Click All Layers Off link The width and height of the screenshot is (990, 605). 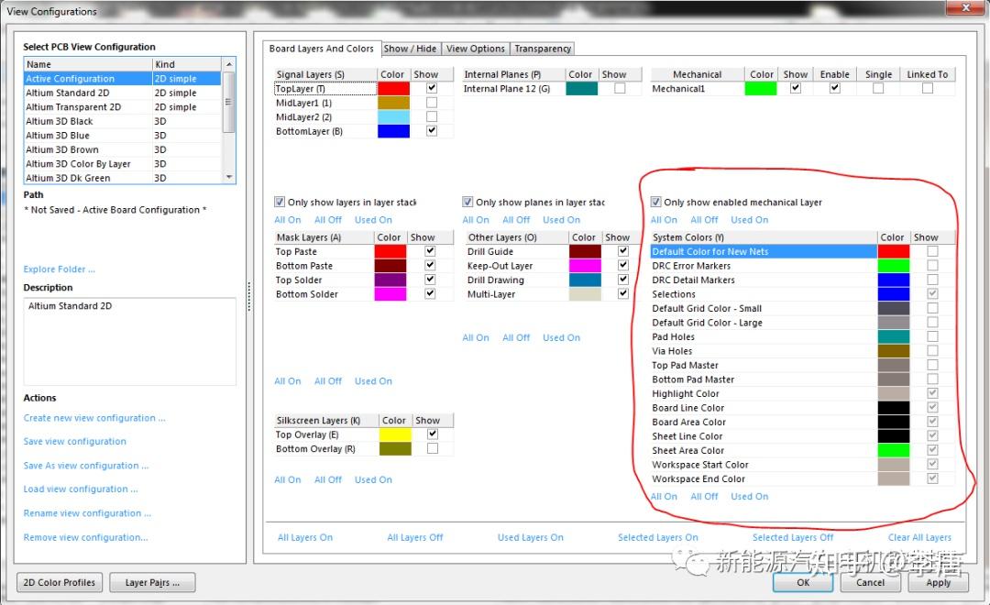click(x=415, y=537)
